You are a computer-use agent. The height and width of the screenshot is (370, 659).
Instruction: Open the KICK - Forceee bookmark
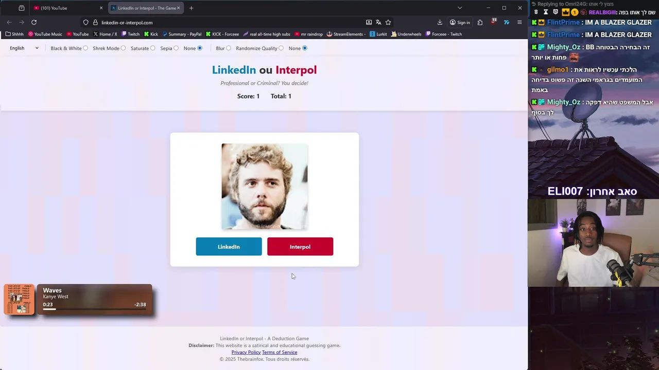[222, 34]
